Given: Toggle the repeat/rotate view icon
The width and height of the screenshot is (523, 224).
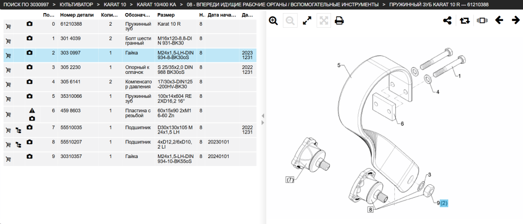Looking at the screenshot, I should [x=464, y=21].
